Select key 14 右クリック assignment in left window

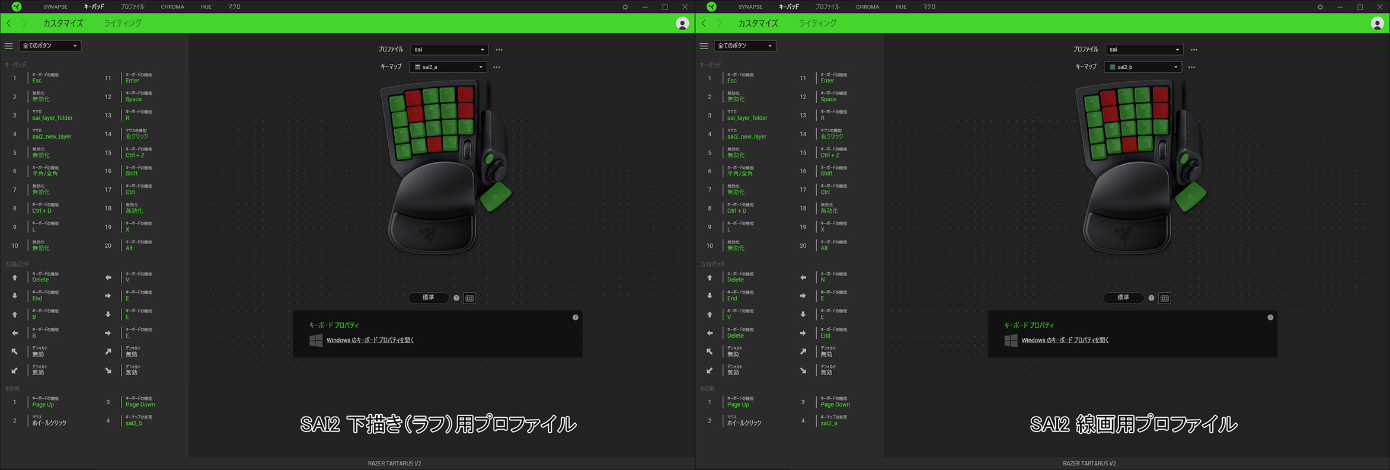point(137,134)
